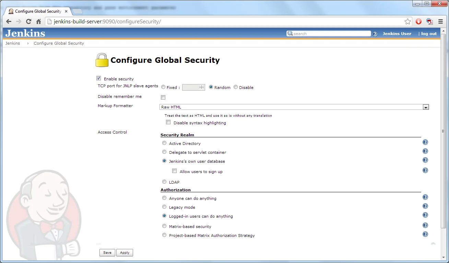Click the Configure Global Security browser tab
The image size is (449, 263).
point(38,11)
